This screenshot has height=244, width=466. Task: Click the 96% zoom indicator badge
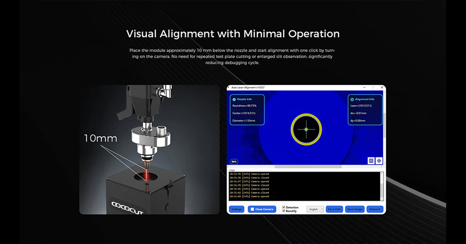coord(234,161)
